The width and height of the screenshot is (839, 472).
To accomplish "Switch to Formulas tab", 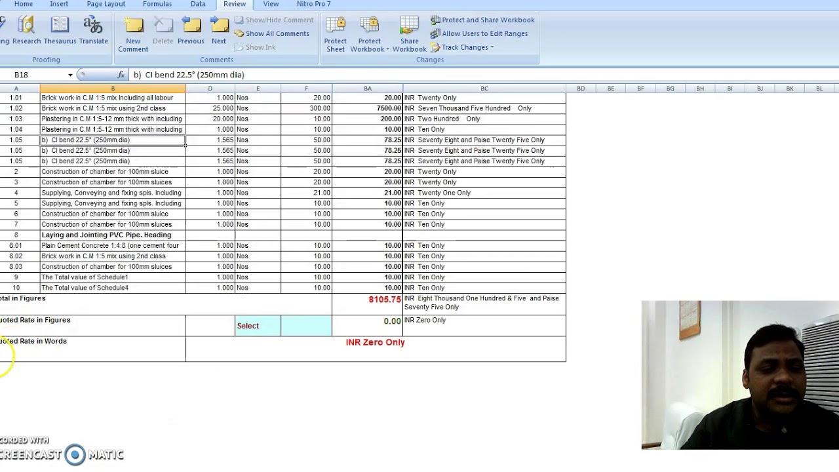I will point(157,4).
